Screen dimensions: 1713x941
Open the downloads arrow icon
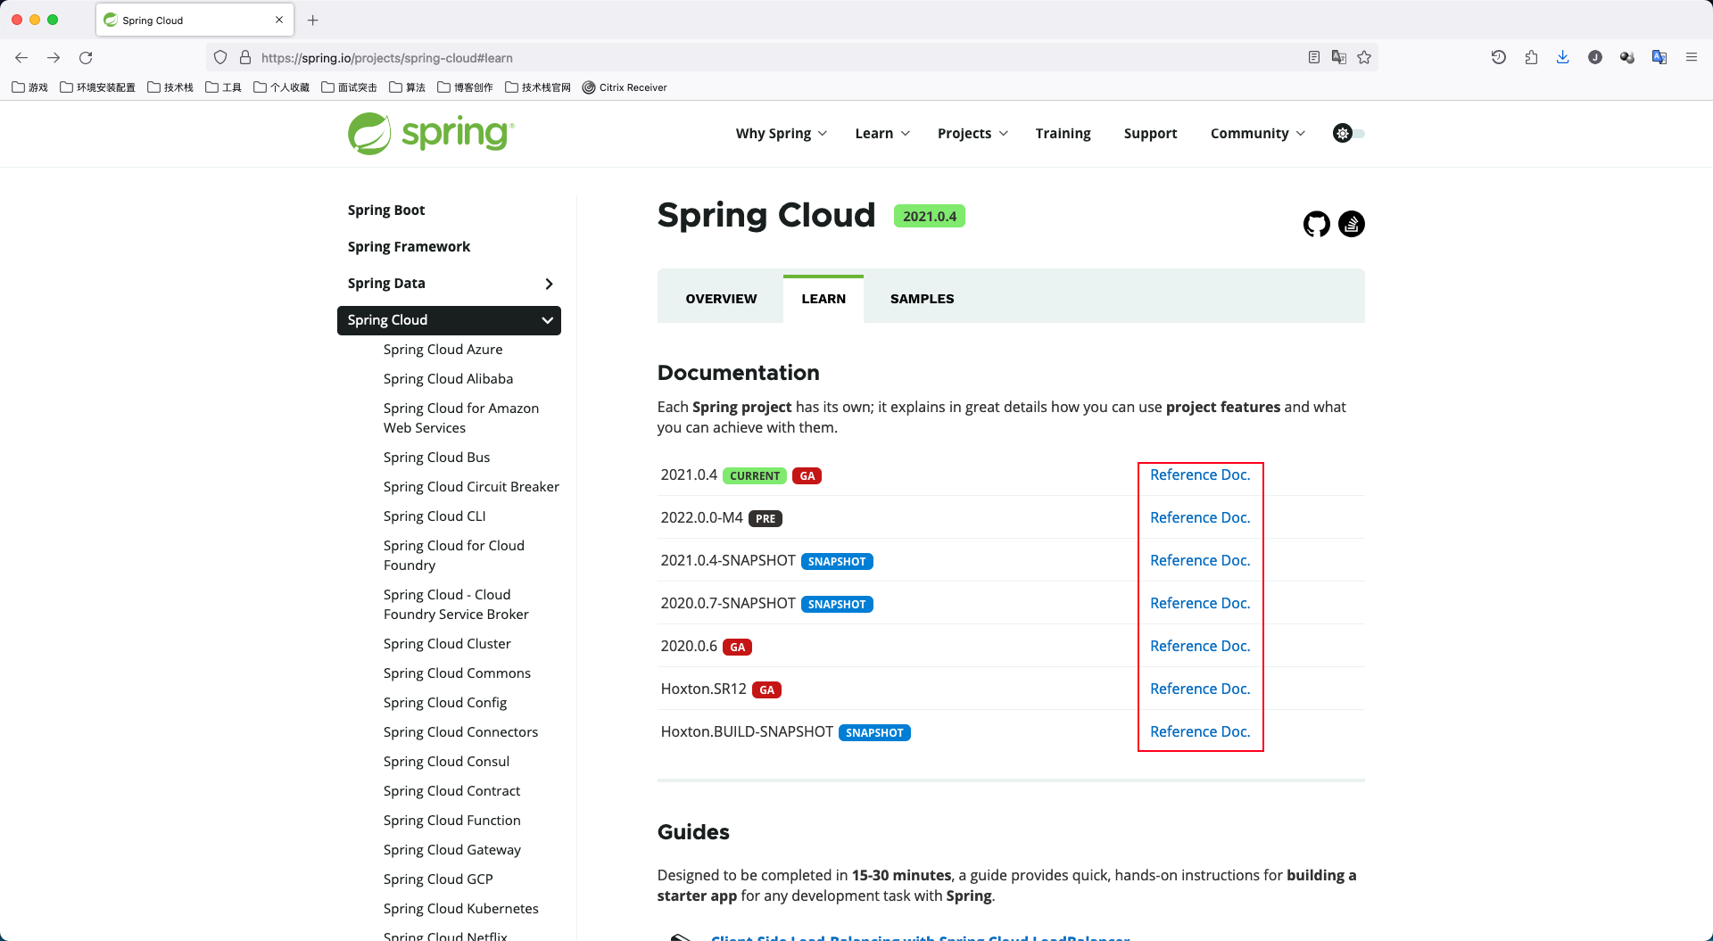1563,58
